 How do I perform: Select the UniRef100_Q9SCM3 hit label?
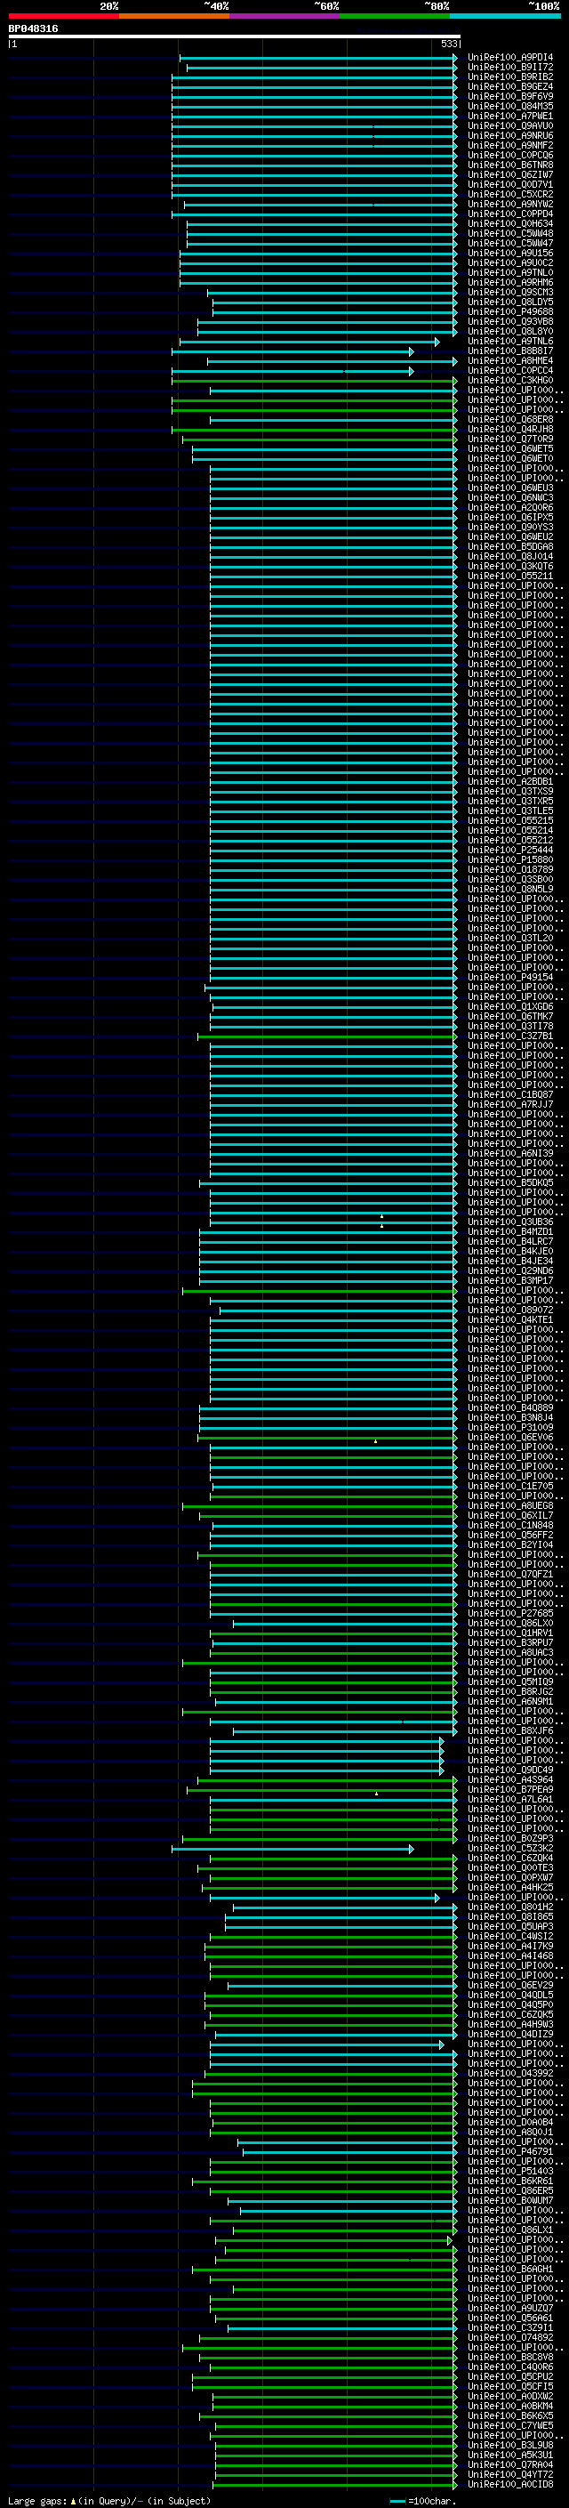click(x=509, y=292)
